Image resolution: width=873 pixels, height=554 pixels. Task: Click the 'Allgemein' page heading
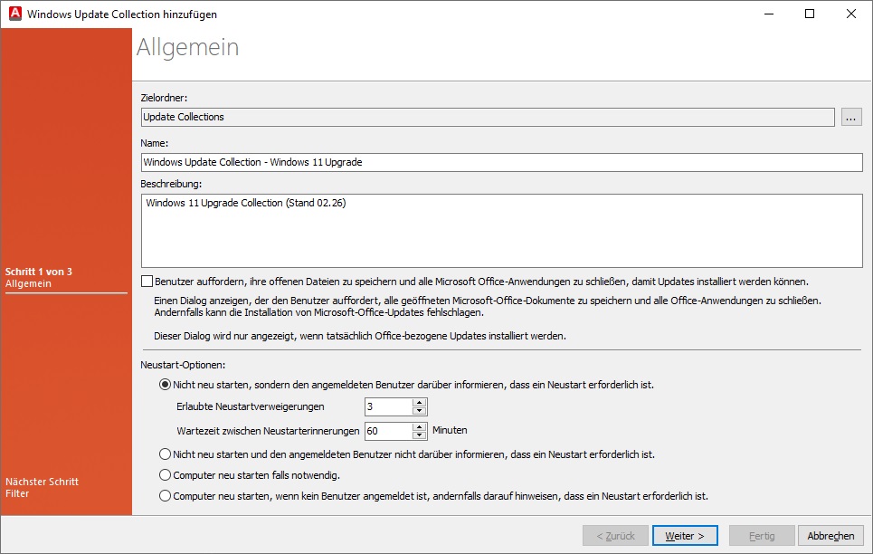(x=187, y=47)
